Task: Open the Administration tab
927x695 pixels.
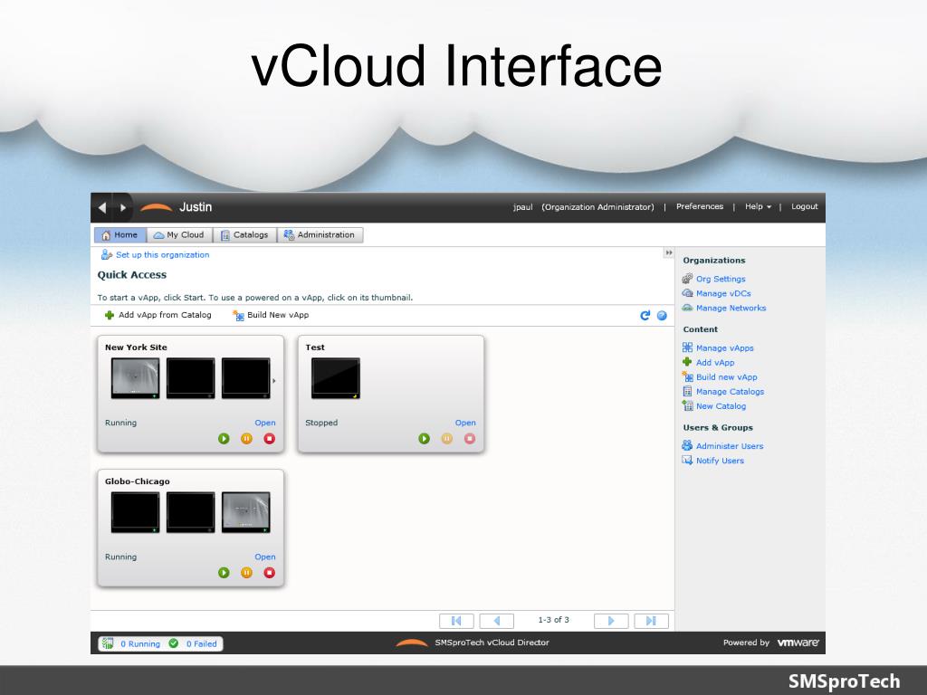Action: tap(320, 234)
